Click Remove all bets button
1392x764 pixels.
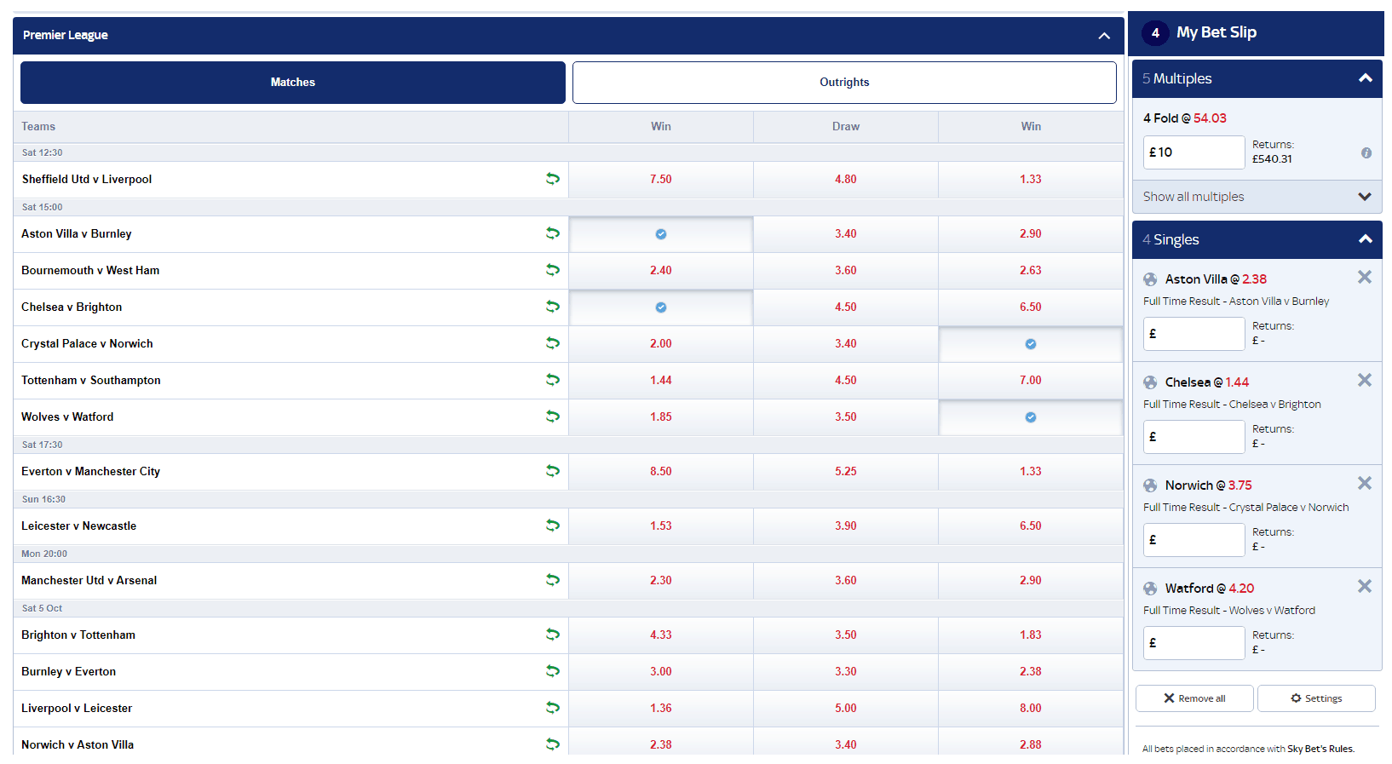(x=1194, y=698)
